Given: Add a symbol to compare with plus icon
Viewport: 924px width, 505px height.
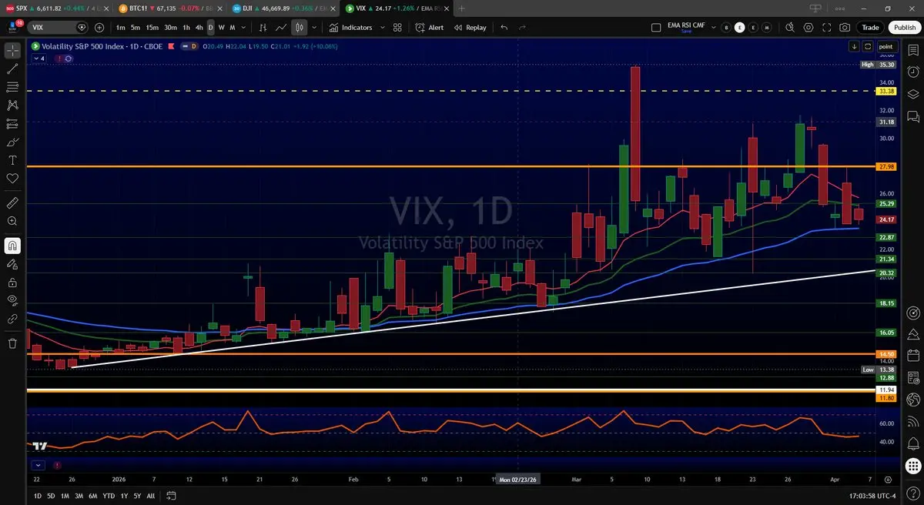Looking at the screenshot, I should (99, 27).
